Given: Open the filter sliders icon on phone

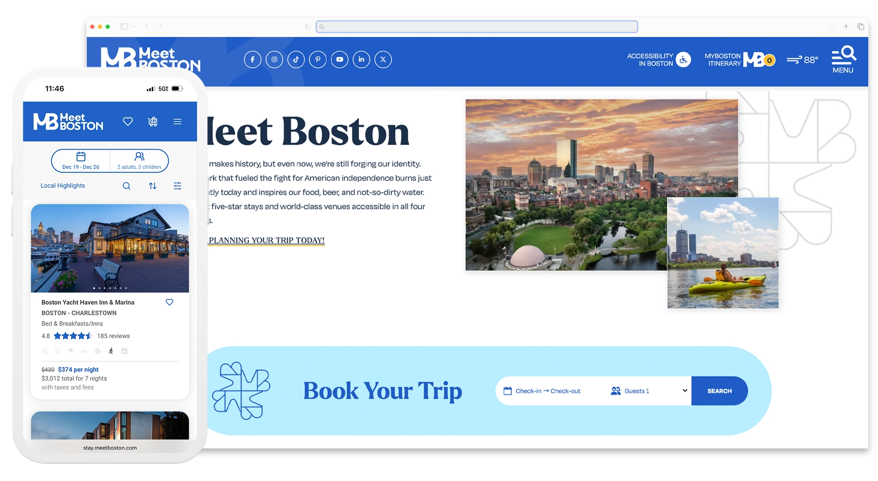Looking at the screenshot, I should (x=178, y=186).
